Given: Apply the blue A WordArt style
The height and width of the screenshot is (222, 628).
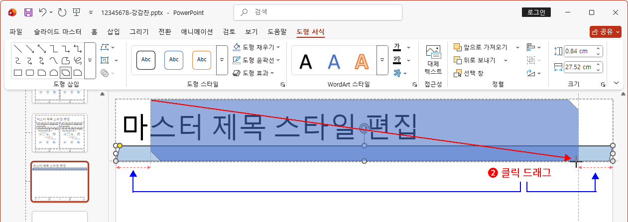Looking at the screenshot, I should tap(334, 61).
